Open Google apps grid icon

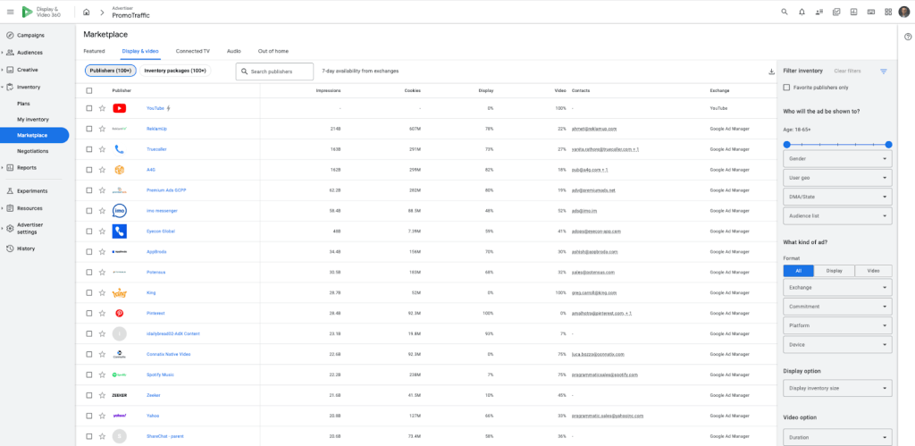click(x=888, y=12)
